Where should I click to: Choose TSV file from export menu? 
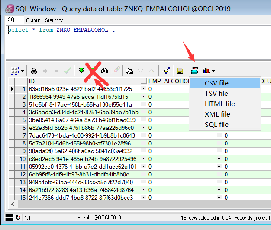(x=225, y=93)
